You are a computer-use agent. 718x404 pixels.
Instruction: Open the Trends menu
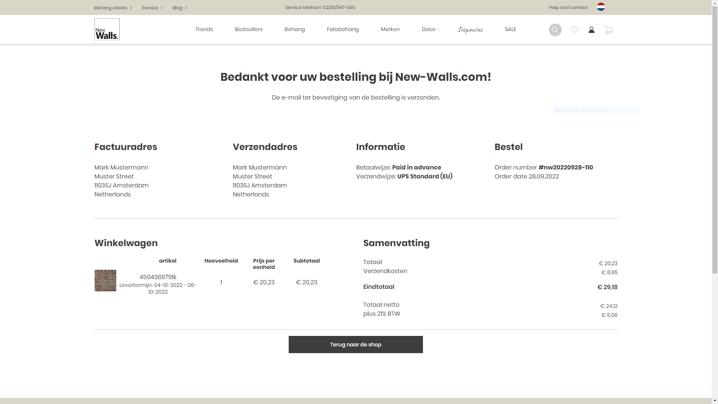204,29
